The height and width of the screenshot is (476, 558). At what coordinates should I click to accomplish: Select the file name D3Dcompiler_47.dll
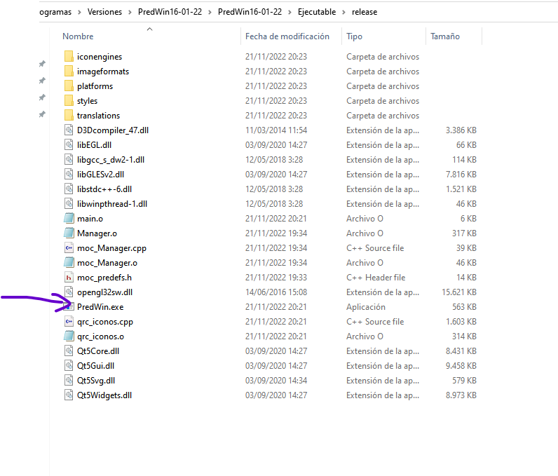[113, 130]
